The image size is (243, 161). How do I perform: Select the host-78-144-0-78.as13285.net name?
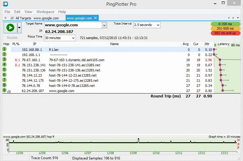point(72,86)
